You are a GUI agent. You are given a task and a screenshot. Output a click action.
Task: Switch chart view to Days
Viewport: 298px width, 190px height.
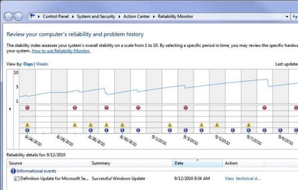pos(28,64)
